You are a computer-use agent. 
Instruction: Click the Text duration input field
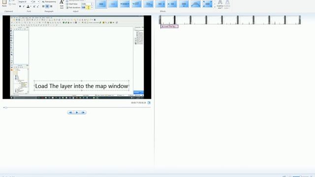(x=86, y=7)
